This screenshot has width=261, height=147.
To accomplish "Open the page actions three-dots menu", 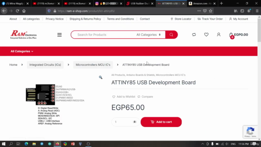I will (x=199, y=11).
